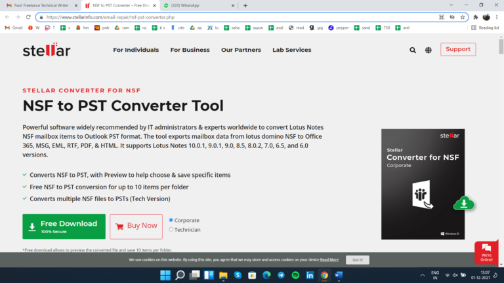Expand For Individuals menu
Screen dimensions: 504x283
pyautogui.click(x=136, y=50)
